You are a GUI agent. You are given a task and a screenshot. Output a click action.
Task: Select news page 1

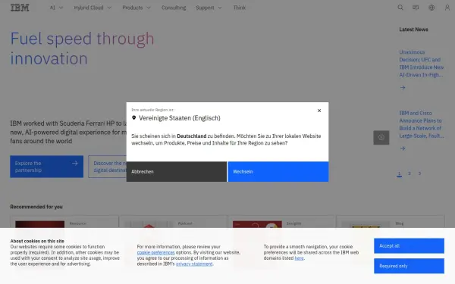400,173
